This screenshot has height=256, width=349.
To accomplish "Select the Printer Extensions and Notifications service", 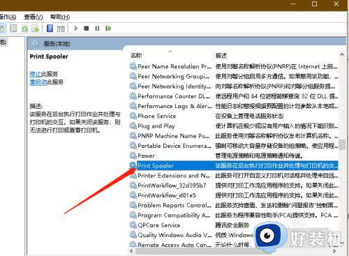I will point(234,176).
